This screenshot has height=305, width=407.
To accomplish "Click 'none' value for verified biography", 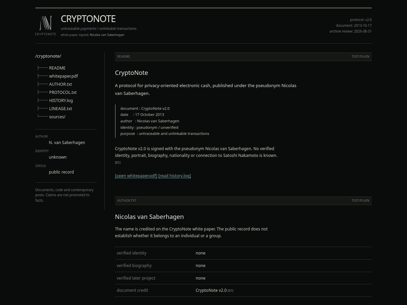I will (x=200, y=266).
